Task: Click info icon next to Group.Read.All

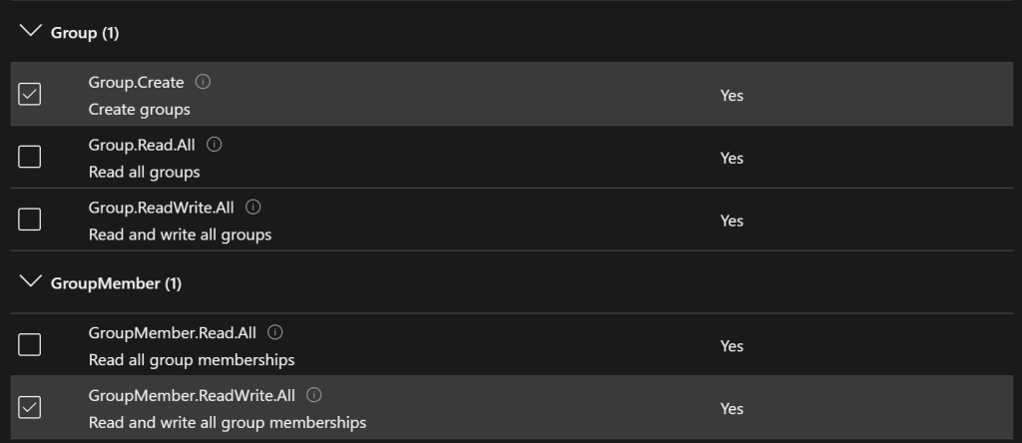Action: coord(214,145)
